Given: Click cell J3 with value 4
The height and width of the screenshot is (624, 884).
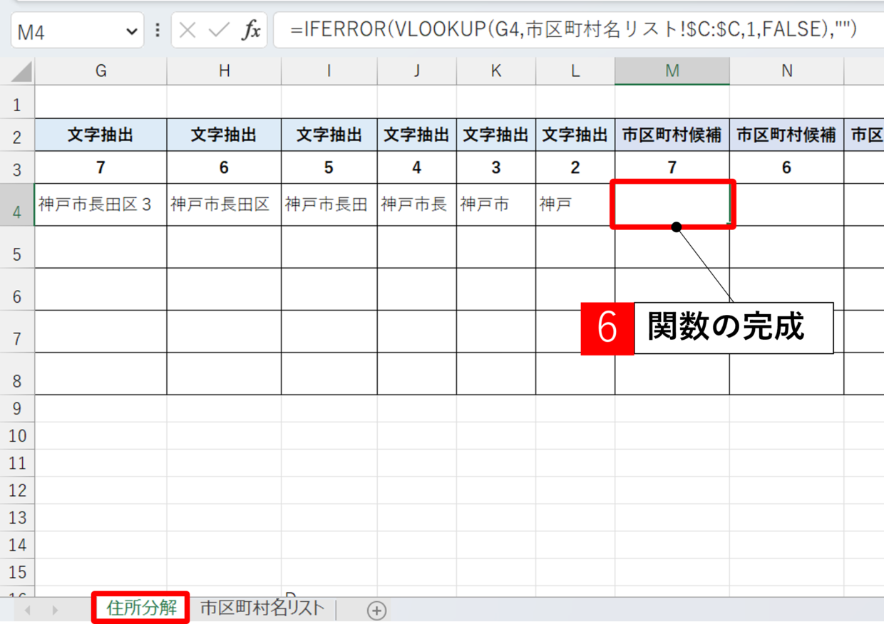Looking at the screenshot, I should (416, 167).
